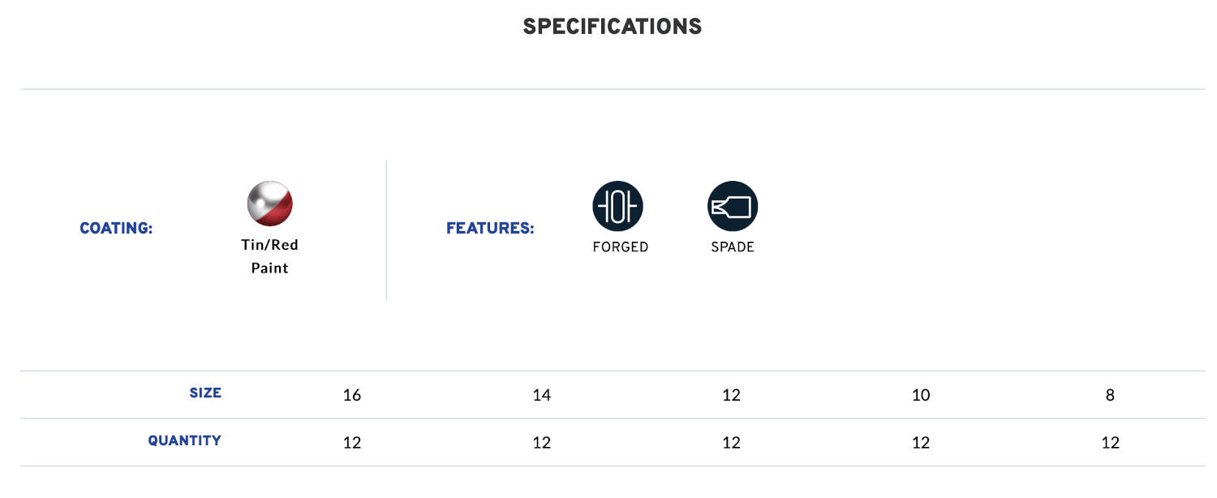Click the COATING label
This screenshot has height=498, width=1217.
pyautogui.click(x=116, y=229)
